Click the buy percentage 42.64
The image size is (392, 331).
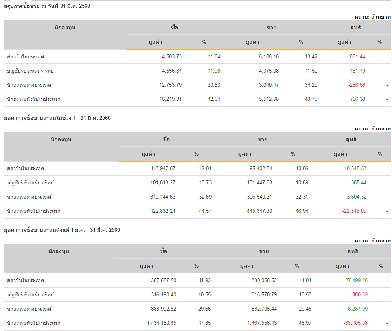pos(214,99)
